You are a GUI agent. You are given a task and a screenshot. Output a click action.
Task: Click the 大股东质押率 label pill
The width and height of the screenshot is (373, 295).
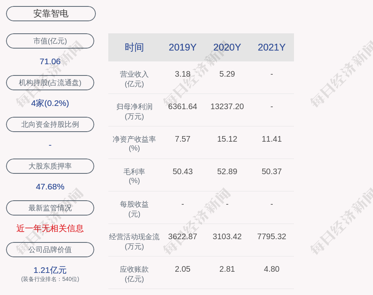coord(50,166)
